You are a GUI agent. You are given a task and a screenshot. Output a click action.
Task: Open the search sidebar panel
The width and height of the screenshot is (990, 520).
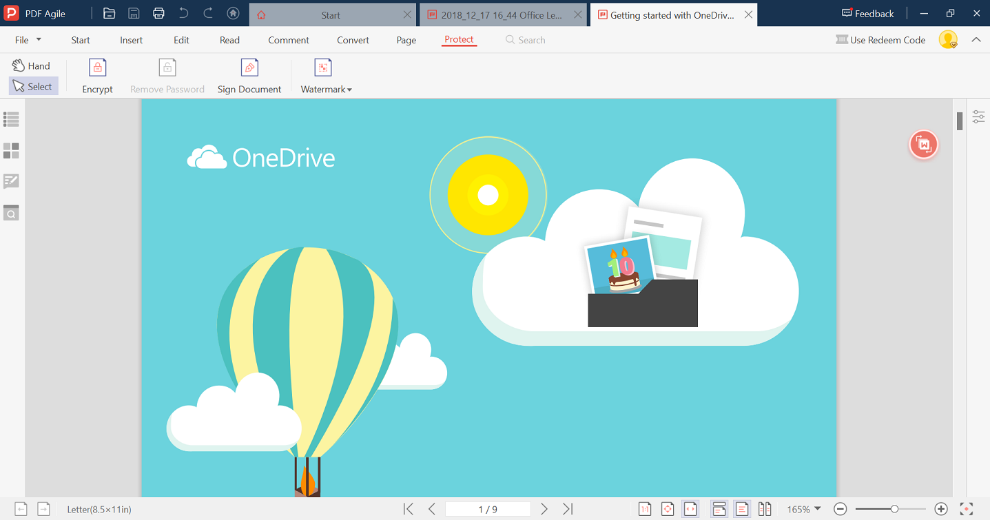pyautogui.click(x=11, y=213)
